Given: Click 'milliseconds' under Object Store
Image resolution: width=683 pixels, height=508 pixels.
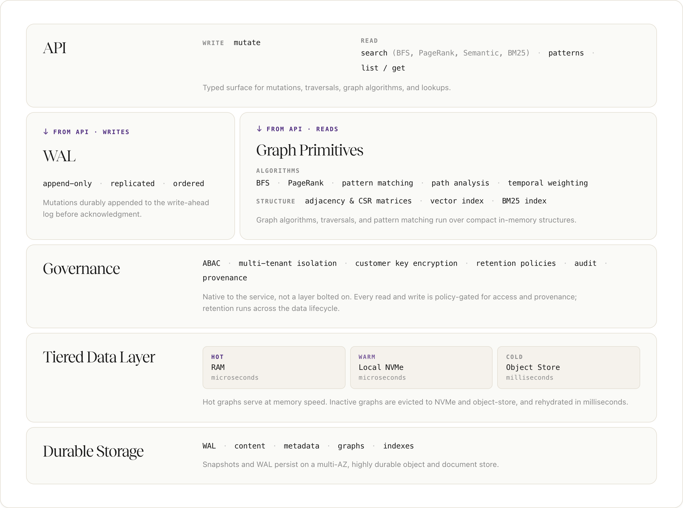Looking at the screenshot, I should click(x=530, y=378).
